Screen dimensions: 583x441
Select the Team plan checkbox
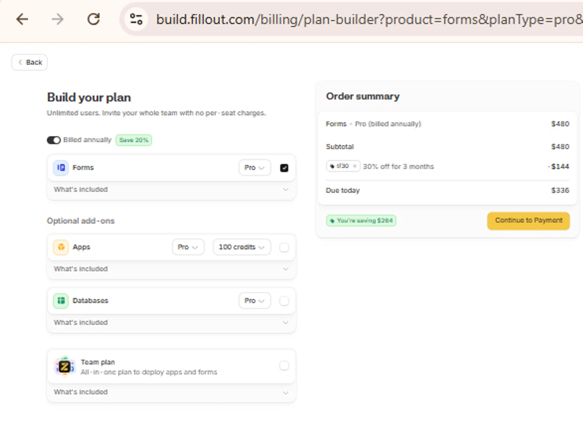point(284,366)
